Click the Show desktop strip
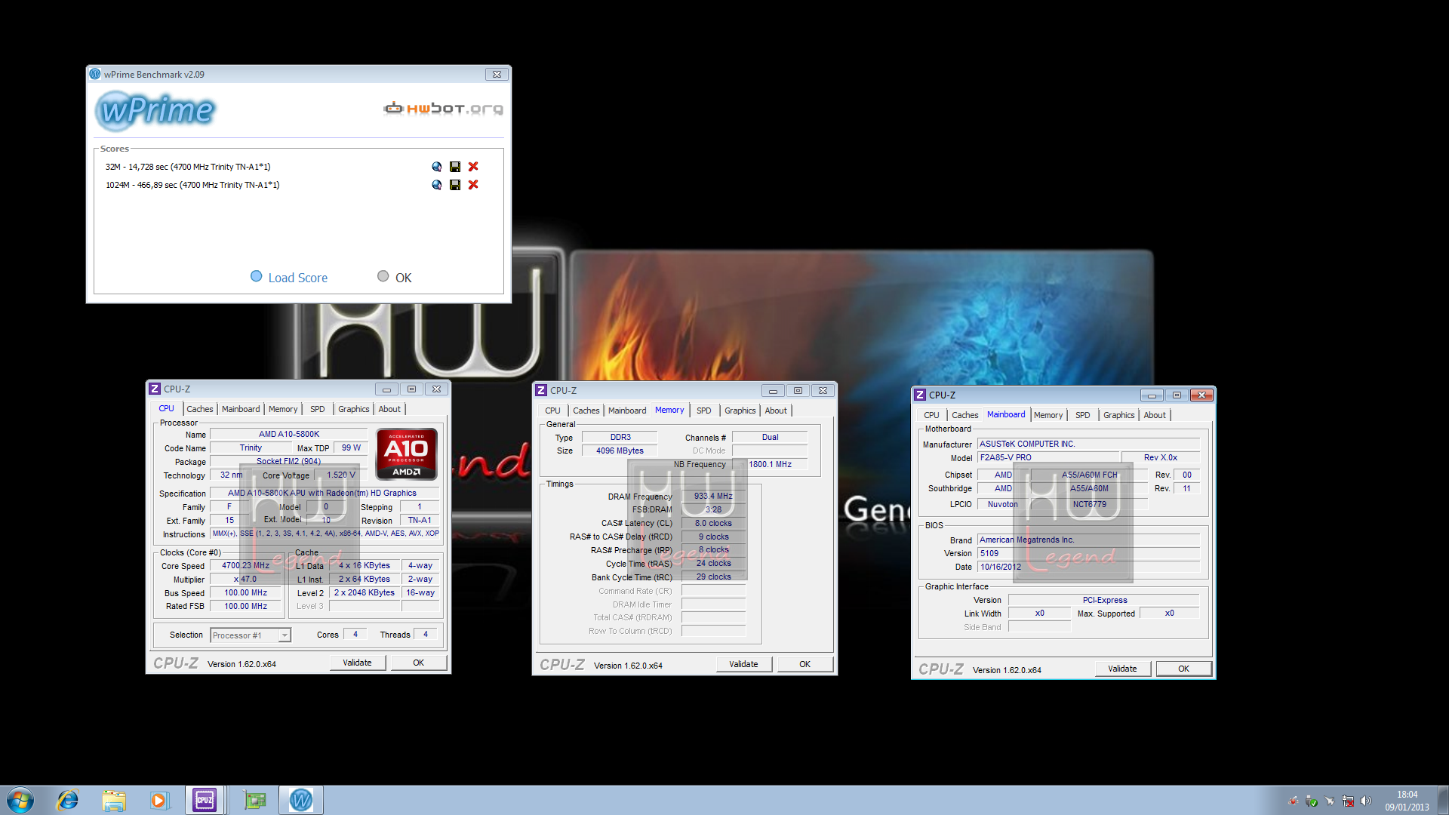 coord(1443,800)
